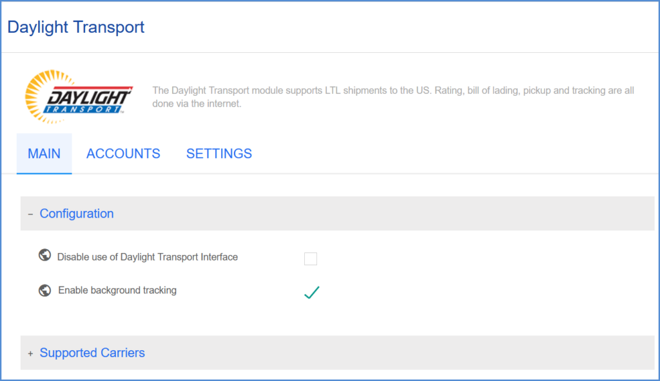Click the green checkmark for background tracking

pos(311,292)
